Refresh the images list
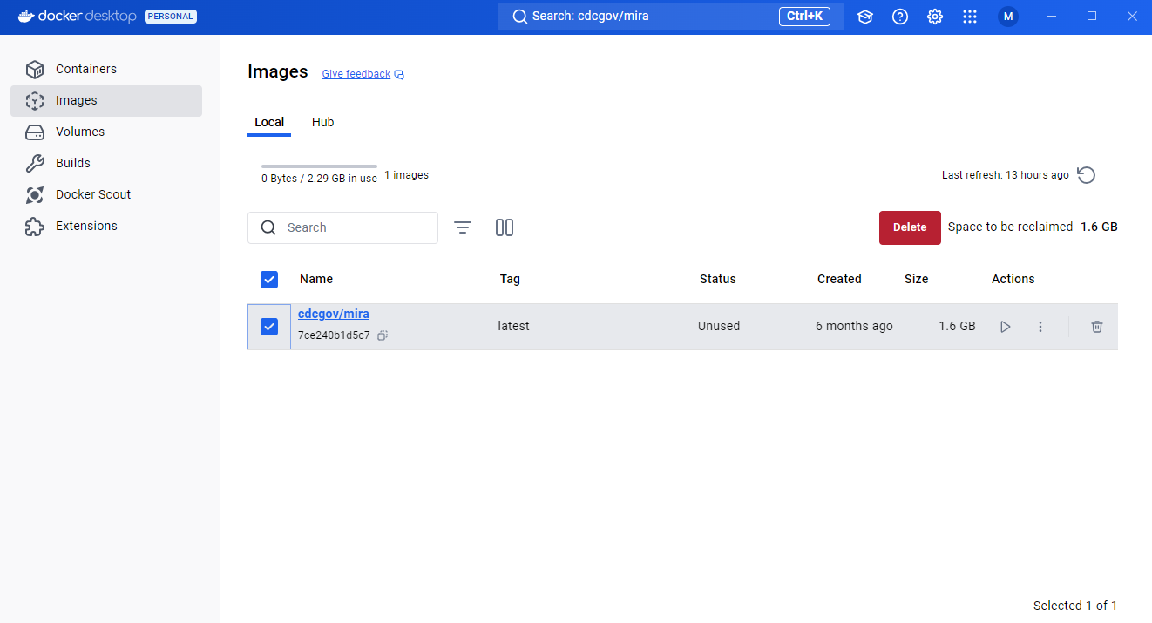1152x623 pixels. (1086, 175)
